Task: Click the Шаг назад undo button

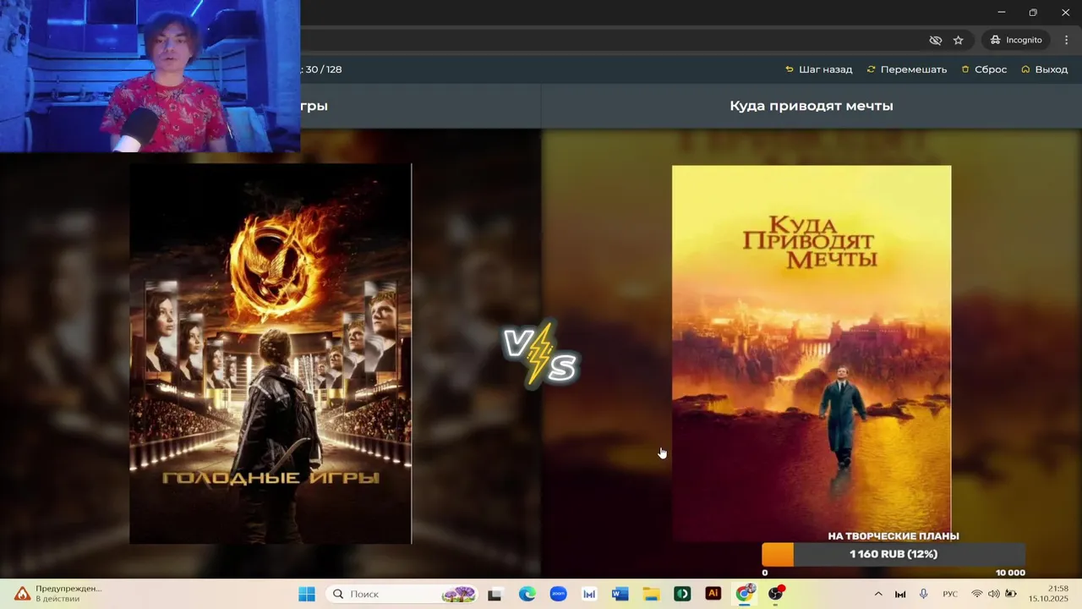Action: coord(818,69)
